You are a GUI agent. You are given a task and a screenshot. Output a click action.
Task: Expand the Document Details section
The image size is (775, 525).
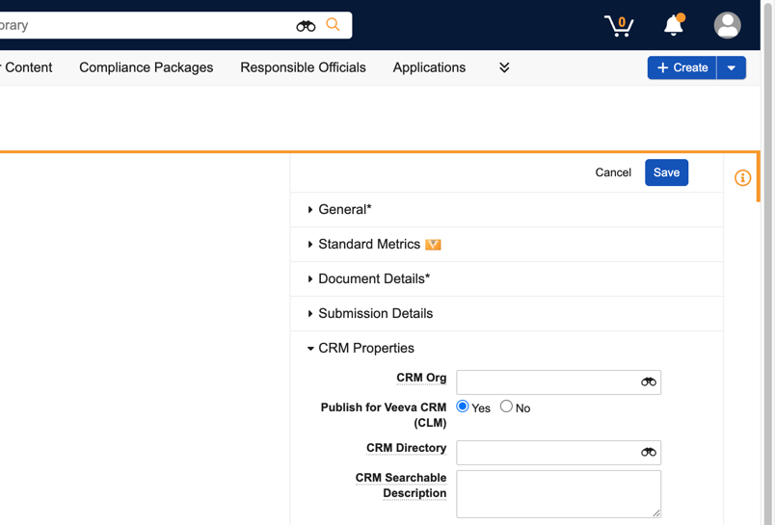tap(373, 278)
